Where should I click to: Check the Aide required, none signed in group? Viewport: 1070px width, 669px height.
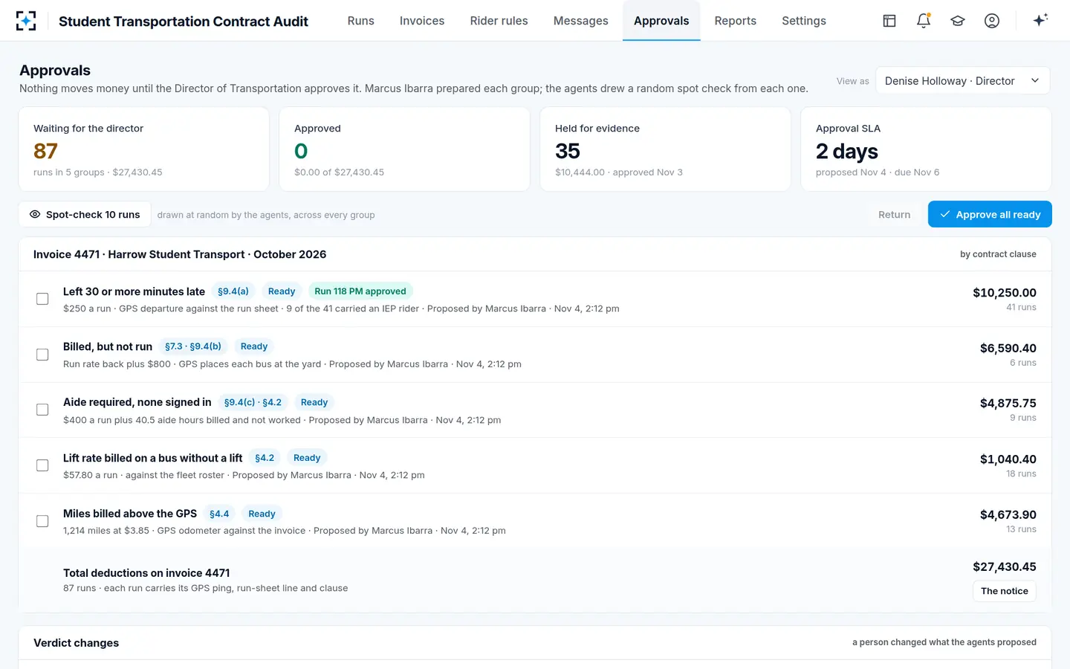point(42,410)
